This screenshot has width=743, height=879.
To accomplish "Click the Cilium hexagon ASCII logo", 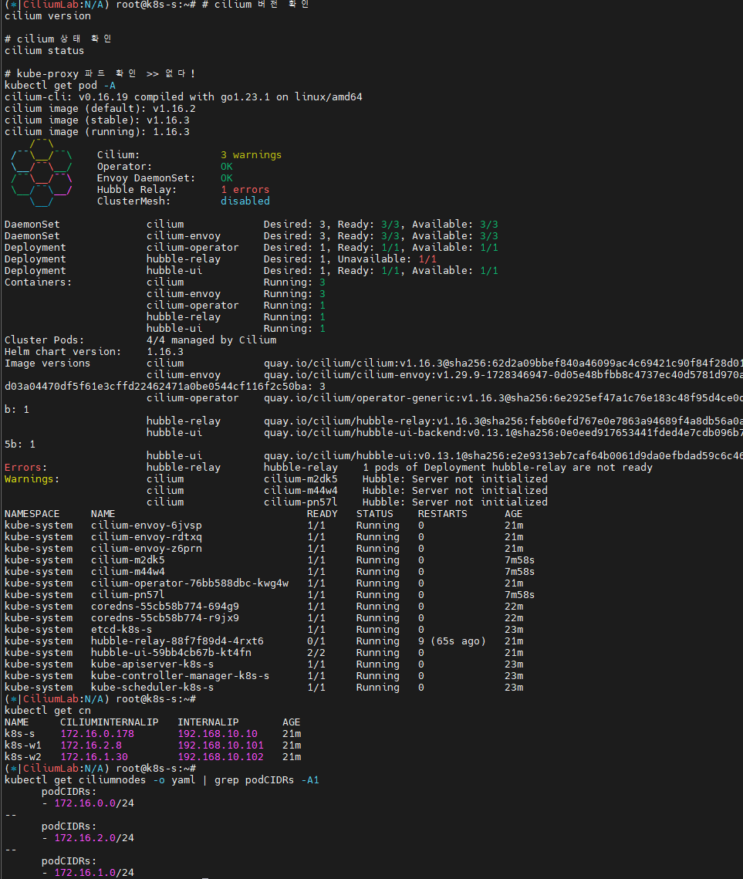I will click(x=42, y=172).
